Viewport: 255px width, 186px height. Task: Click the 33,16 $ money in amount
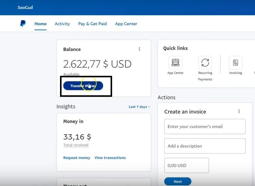pyautogui.click(x=77, y=137)
